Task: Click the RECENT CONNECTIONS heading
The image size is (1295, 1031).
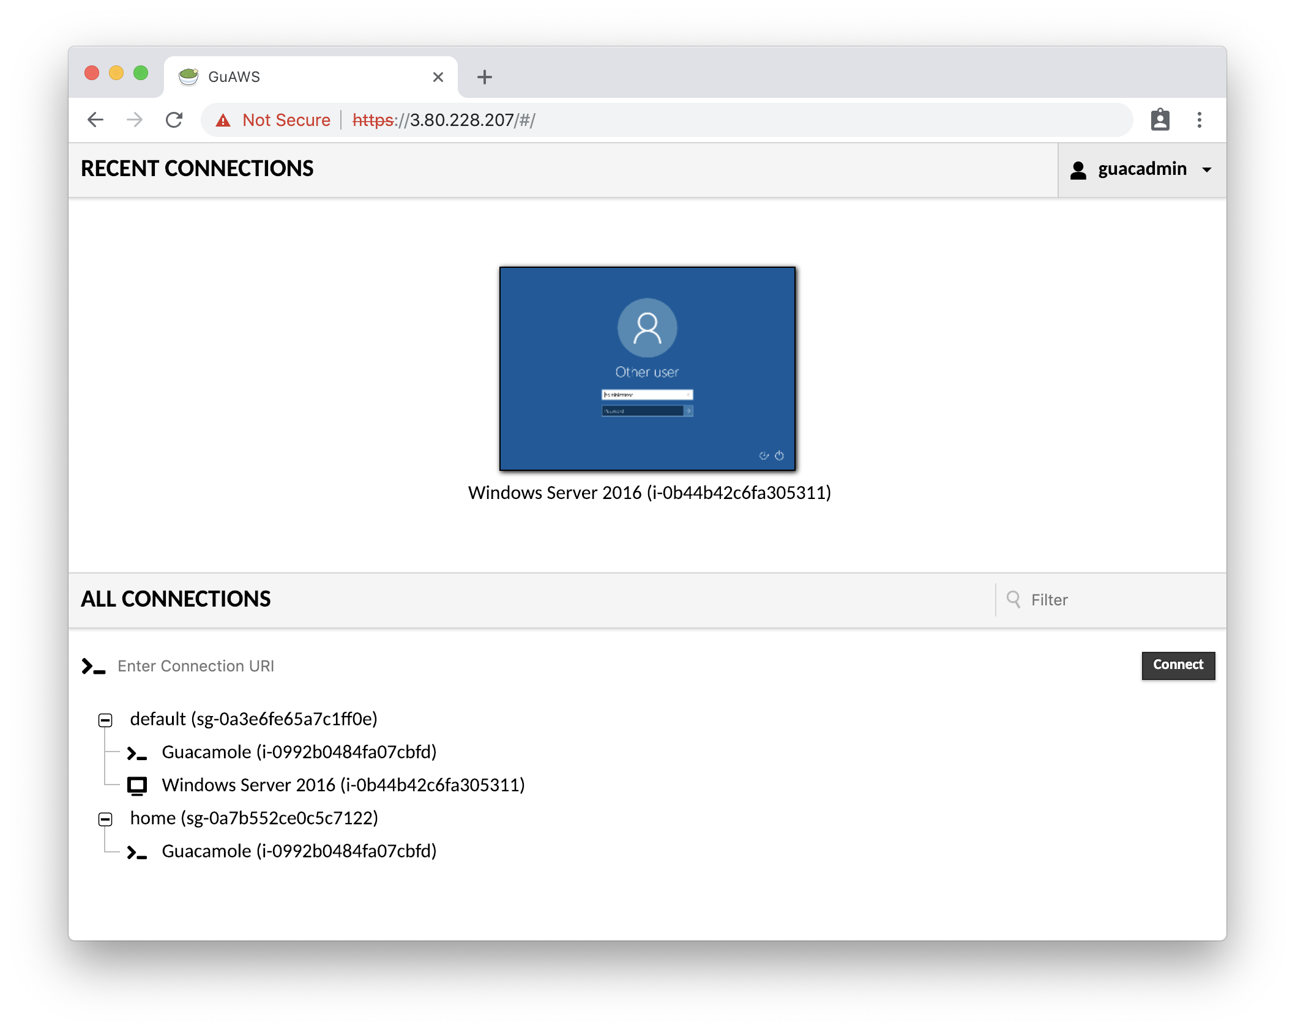Action: [x=197, y=169]
